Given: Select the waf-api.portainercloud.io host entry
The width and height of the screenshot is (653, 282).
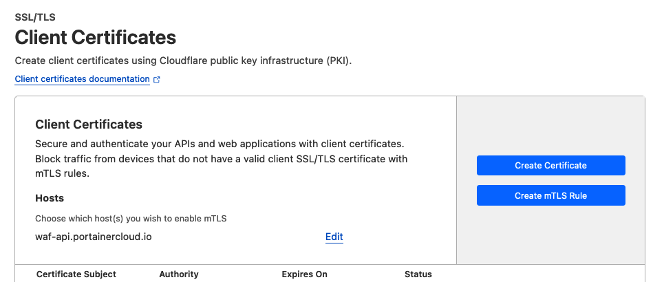Looking at the screenshot, I should pyautogui.click(x=94, y=237).
